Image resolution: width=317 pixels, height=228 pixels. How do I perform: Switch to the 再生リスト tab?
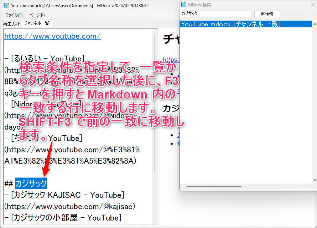[11, 23]
